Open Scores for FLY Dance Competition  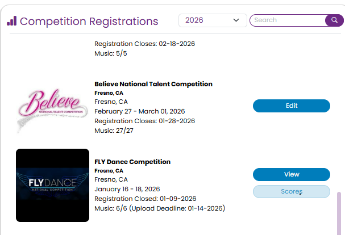click(291, 192)
